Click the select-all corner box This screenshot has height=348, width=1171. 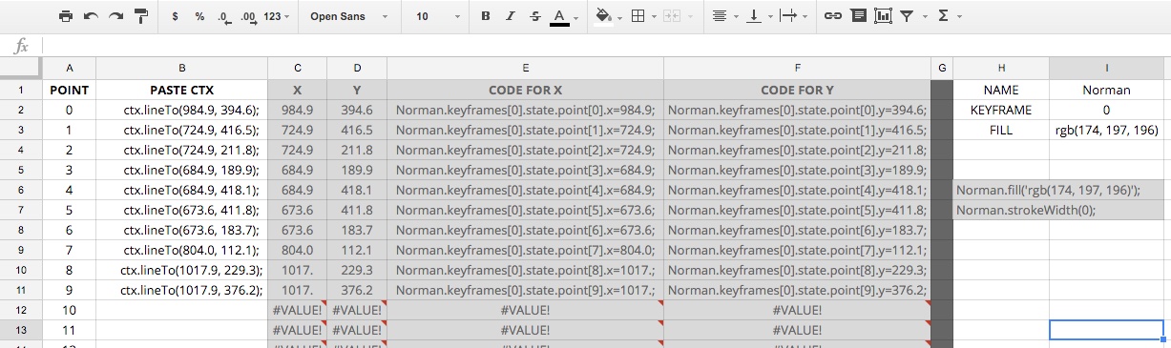tap(21, 68)
